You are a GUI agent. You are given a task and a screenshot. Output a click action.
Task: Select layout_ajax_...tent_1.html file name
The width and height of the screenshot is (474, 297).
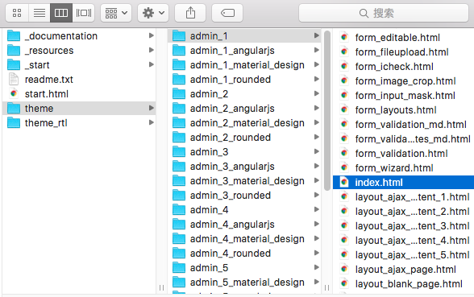point(413,197)
